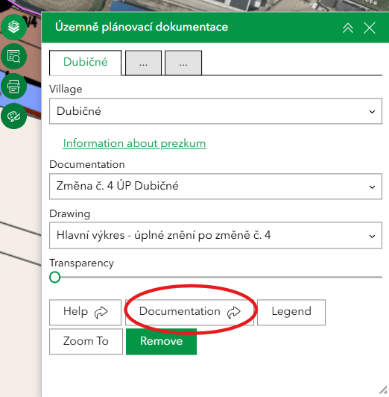
Task: Click the Legend button
Action: (x=291, y=313)
